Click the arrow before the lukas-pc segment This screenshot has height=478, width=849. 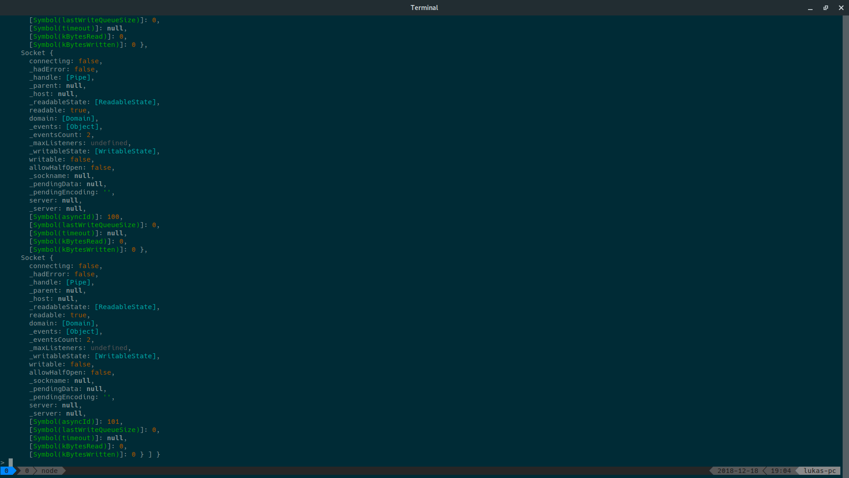click(x=797, y=471)
